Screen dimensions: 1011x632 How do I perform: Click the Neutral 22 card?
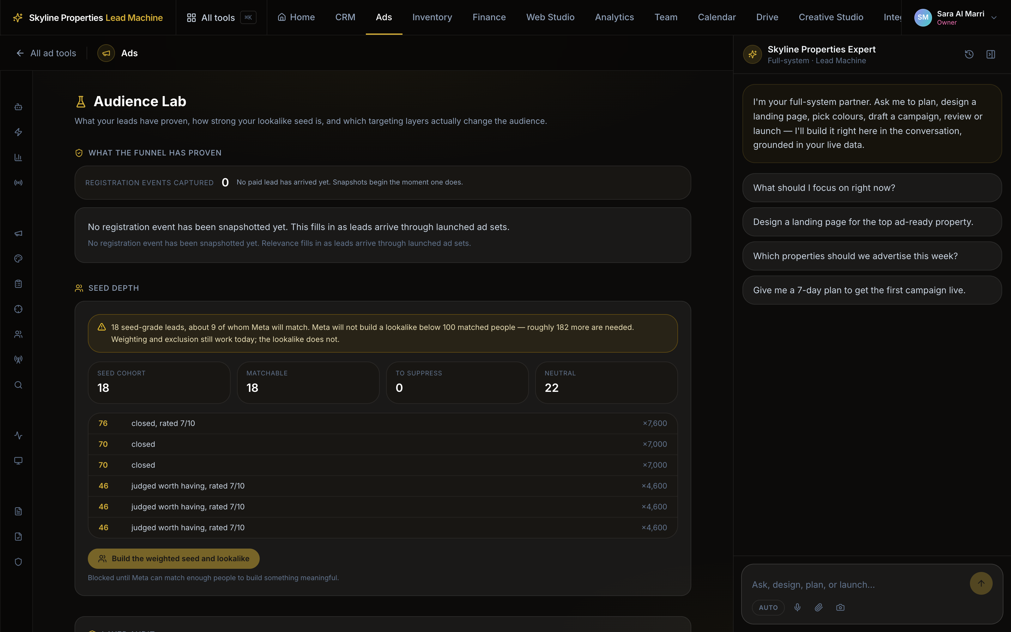[606, 382]
